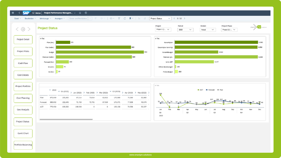Open Geo Analysis page
Image resolution: width=281 pixels, height=158 pixels.
23,110
